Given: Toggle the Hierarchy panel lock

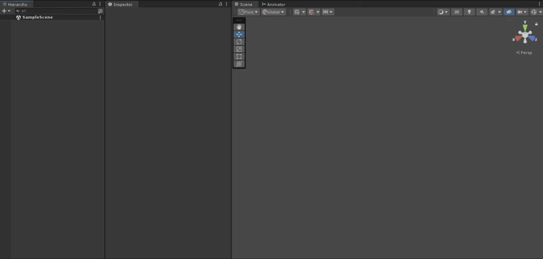Looking at the screenshot, I should [94, 4].
